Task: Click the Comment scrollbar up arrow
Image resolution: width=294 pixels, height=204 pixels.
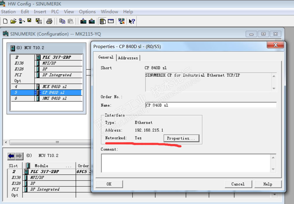Action: (x=273, y=157)
